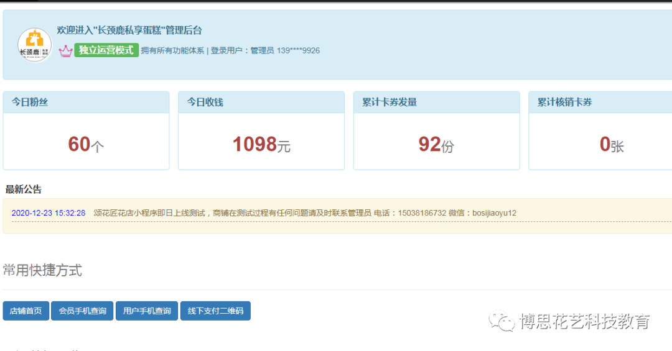Viewport: 672px width, 351px height.
Task: Open the 线下支付二维码 shortcut
Action: pyautogui.click(x=215, y=311)
